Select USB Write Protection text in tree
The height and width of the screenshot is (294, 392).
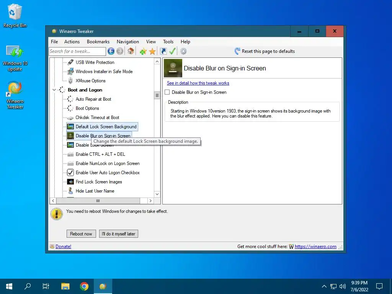(x=95, y=62)
